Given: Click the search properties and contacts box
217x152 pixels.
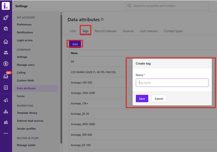Looking at the screenshot, I should pos(167,6).
